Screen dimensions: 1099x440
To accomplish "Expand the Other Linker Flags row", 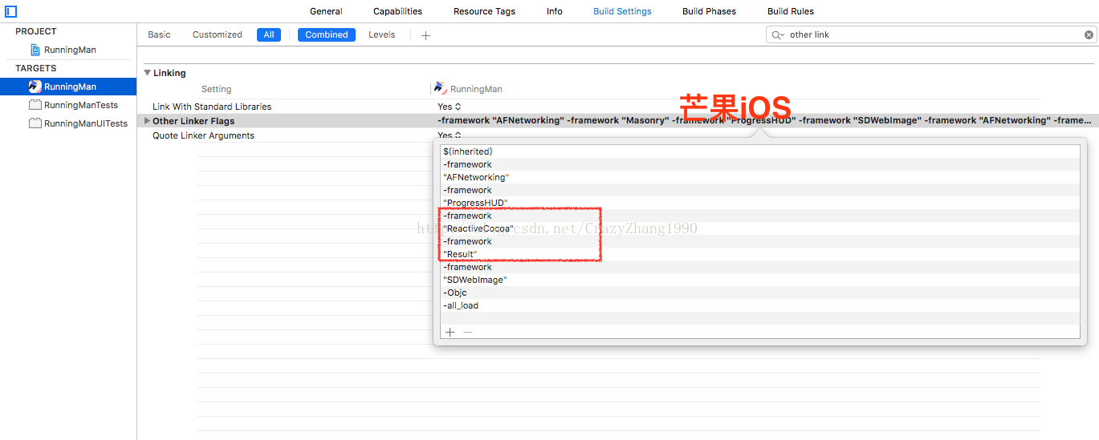I will tap(147, 121).
